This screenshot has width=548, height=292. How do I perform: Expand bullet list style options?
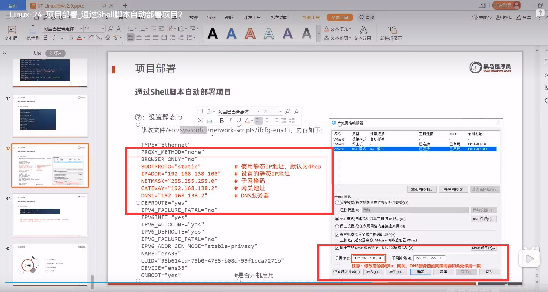pos(135,29)
